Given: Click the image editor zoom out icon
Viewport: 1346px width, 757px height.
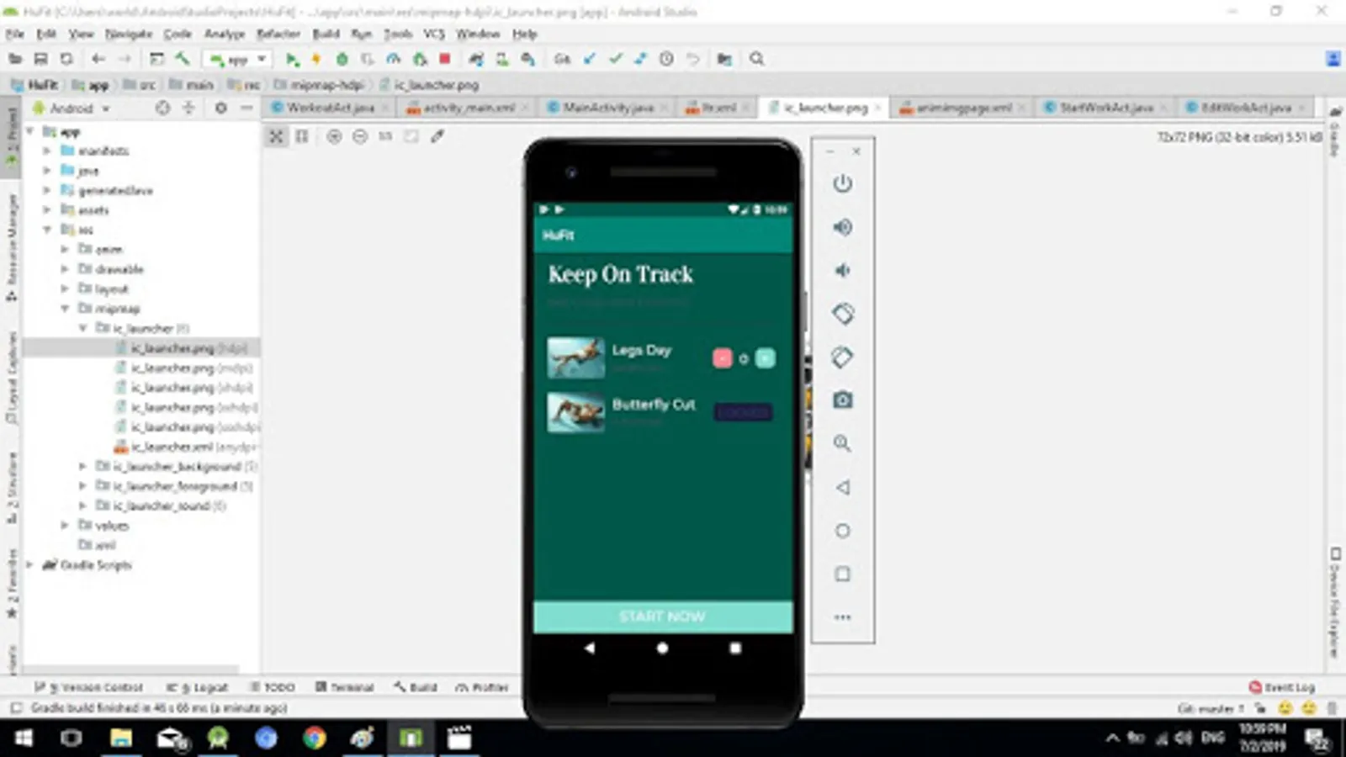Looking at the screenshot, I should click(360, 136).
